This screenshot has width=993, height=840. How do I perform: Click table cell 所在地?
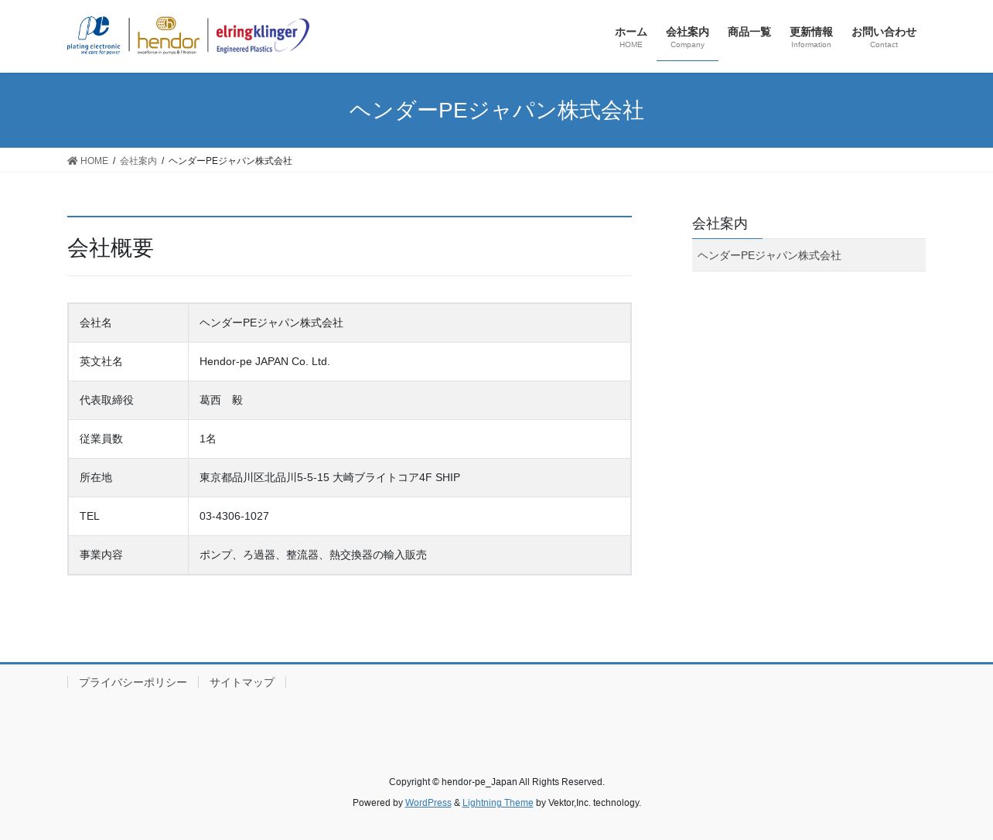128,478
